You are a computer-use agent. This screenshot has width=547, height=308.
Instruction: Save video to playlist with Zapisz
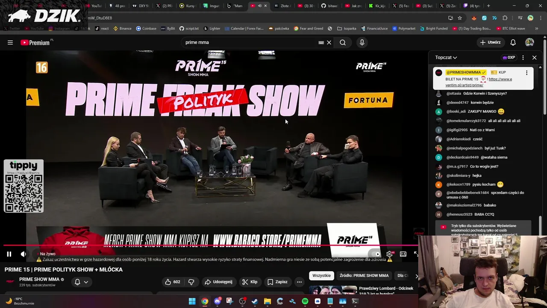point(277,282)
